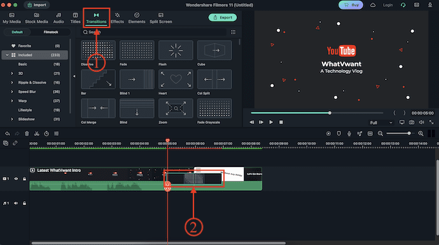
Task: Collapse the media panel with the arrow
Action: (74, 76)
